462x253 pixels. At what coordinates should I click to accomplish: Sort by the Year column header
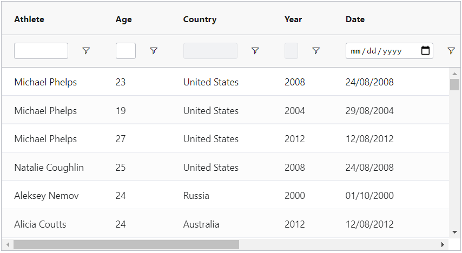pos(293,19)
